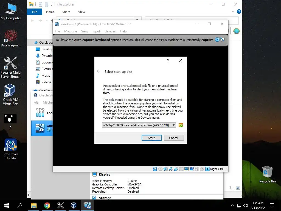Open the notification center icon
This screenshot has height=211, width=281.
click(x=272, y=206)
